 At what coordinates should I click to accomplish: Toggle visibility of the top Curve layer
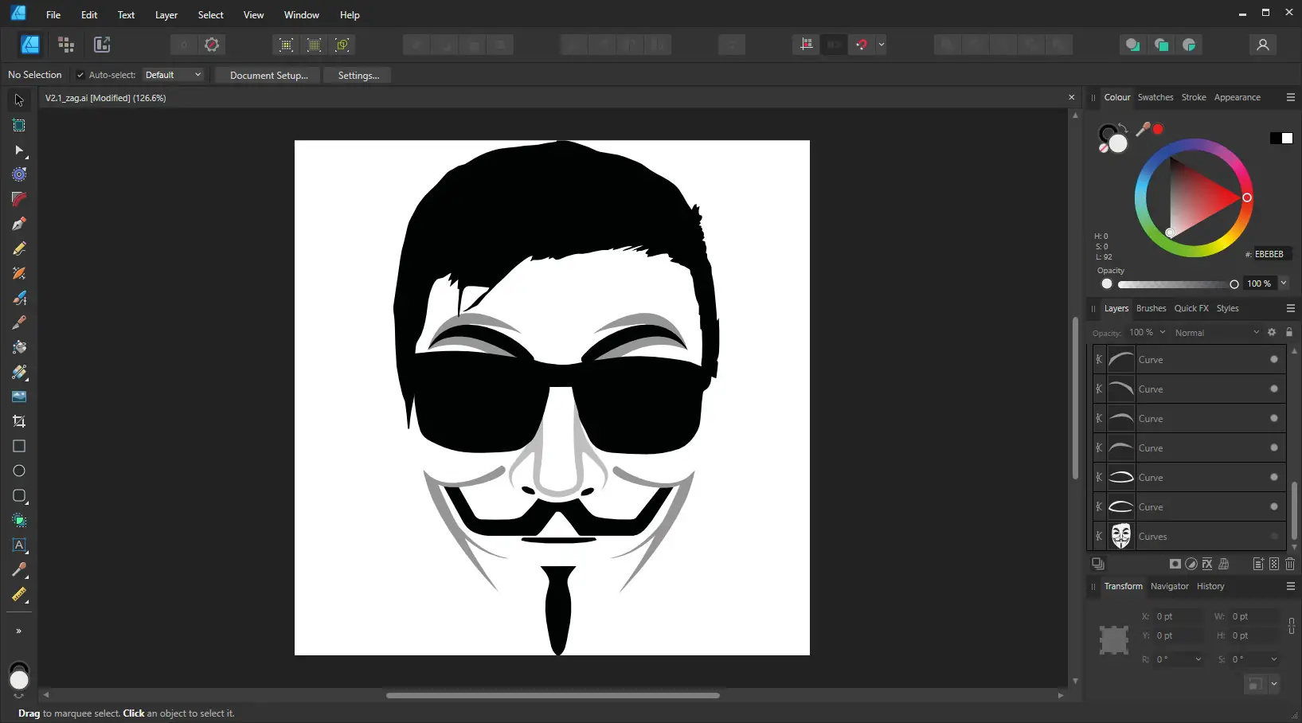(x=1274, y=360)
